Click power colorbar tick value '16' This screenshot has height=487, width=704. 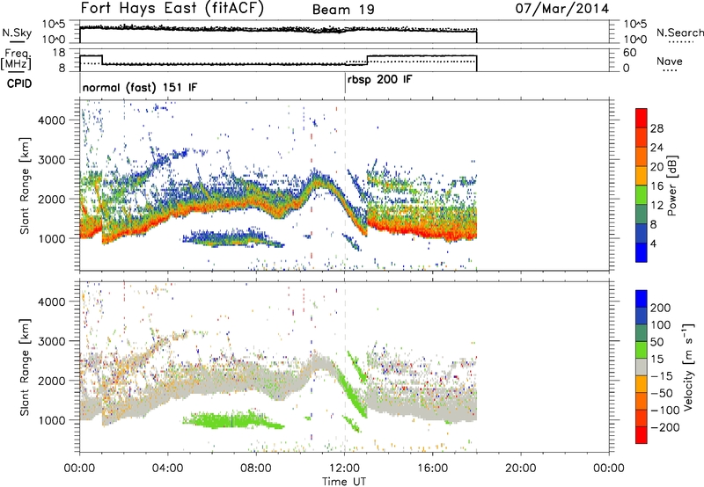656,186
